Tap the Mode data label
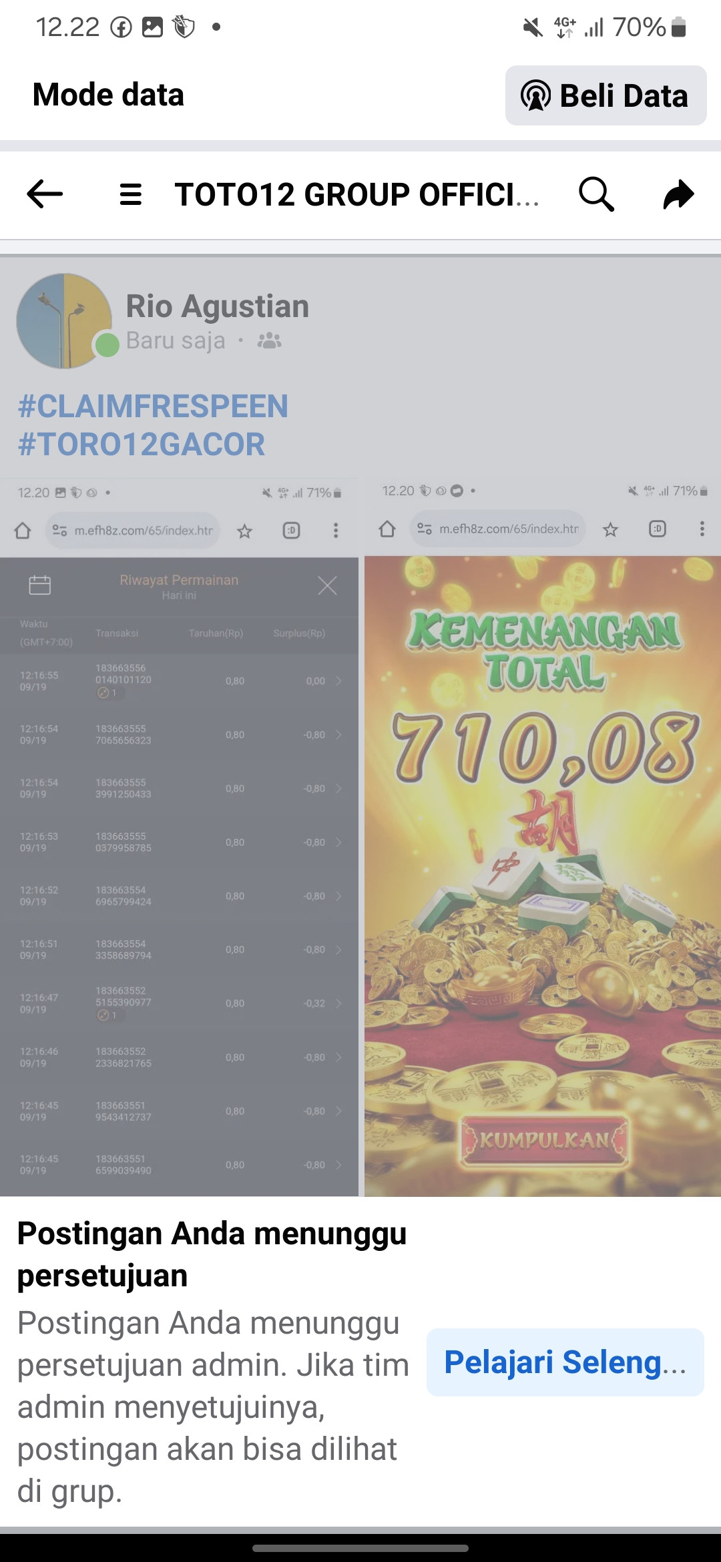The width and height of the screenshot is (721, 1562). click(x=108, y=94)
